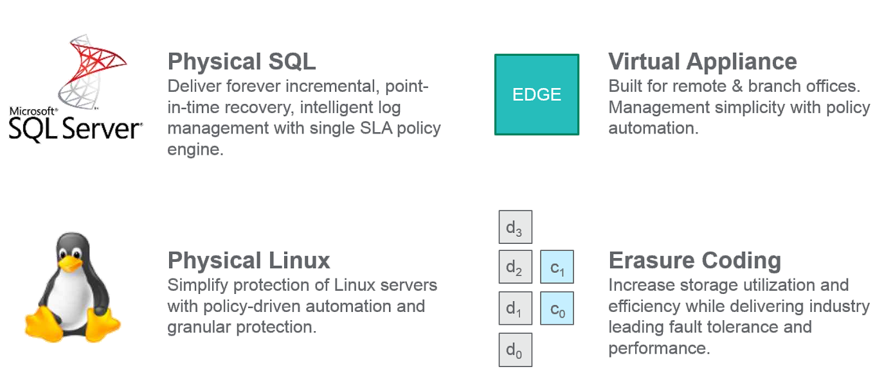Click the d1 data block
Screen dimensions: 884x378
point(515,309)
